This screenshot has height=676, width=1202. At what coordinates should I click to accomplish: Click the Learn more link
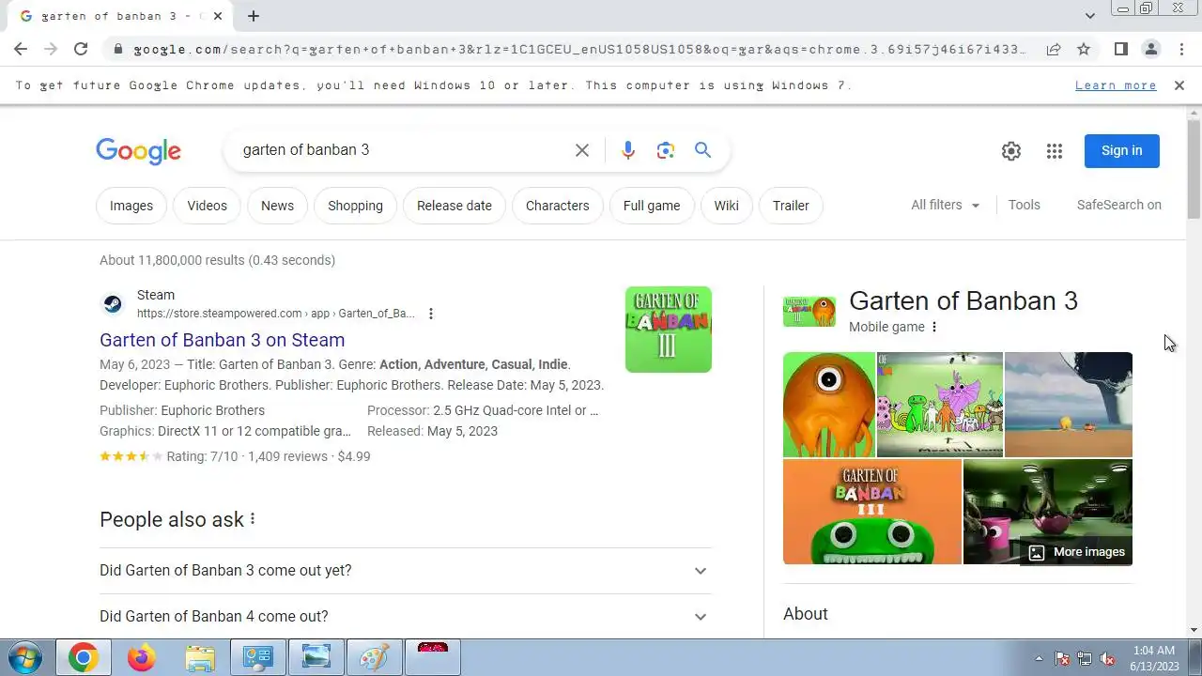[x=1116, y=85]
